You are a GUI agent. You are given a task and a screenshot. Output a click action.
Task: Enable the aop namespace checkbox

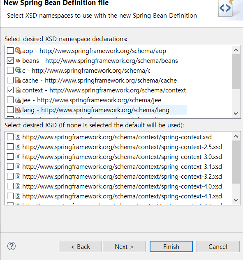(x=10, y=51)
